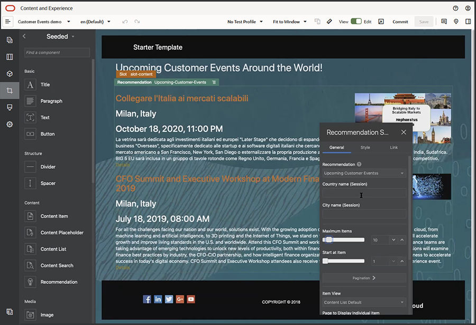Click the YouTube icon in footer
Image resolution: width=476 pixels, height=325 pixels.
[x=191, y=299]
